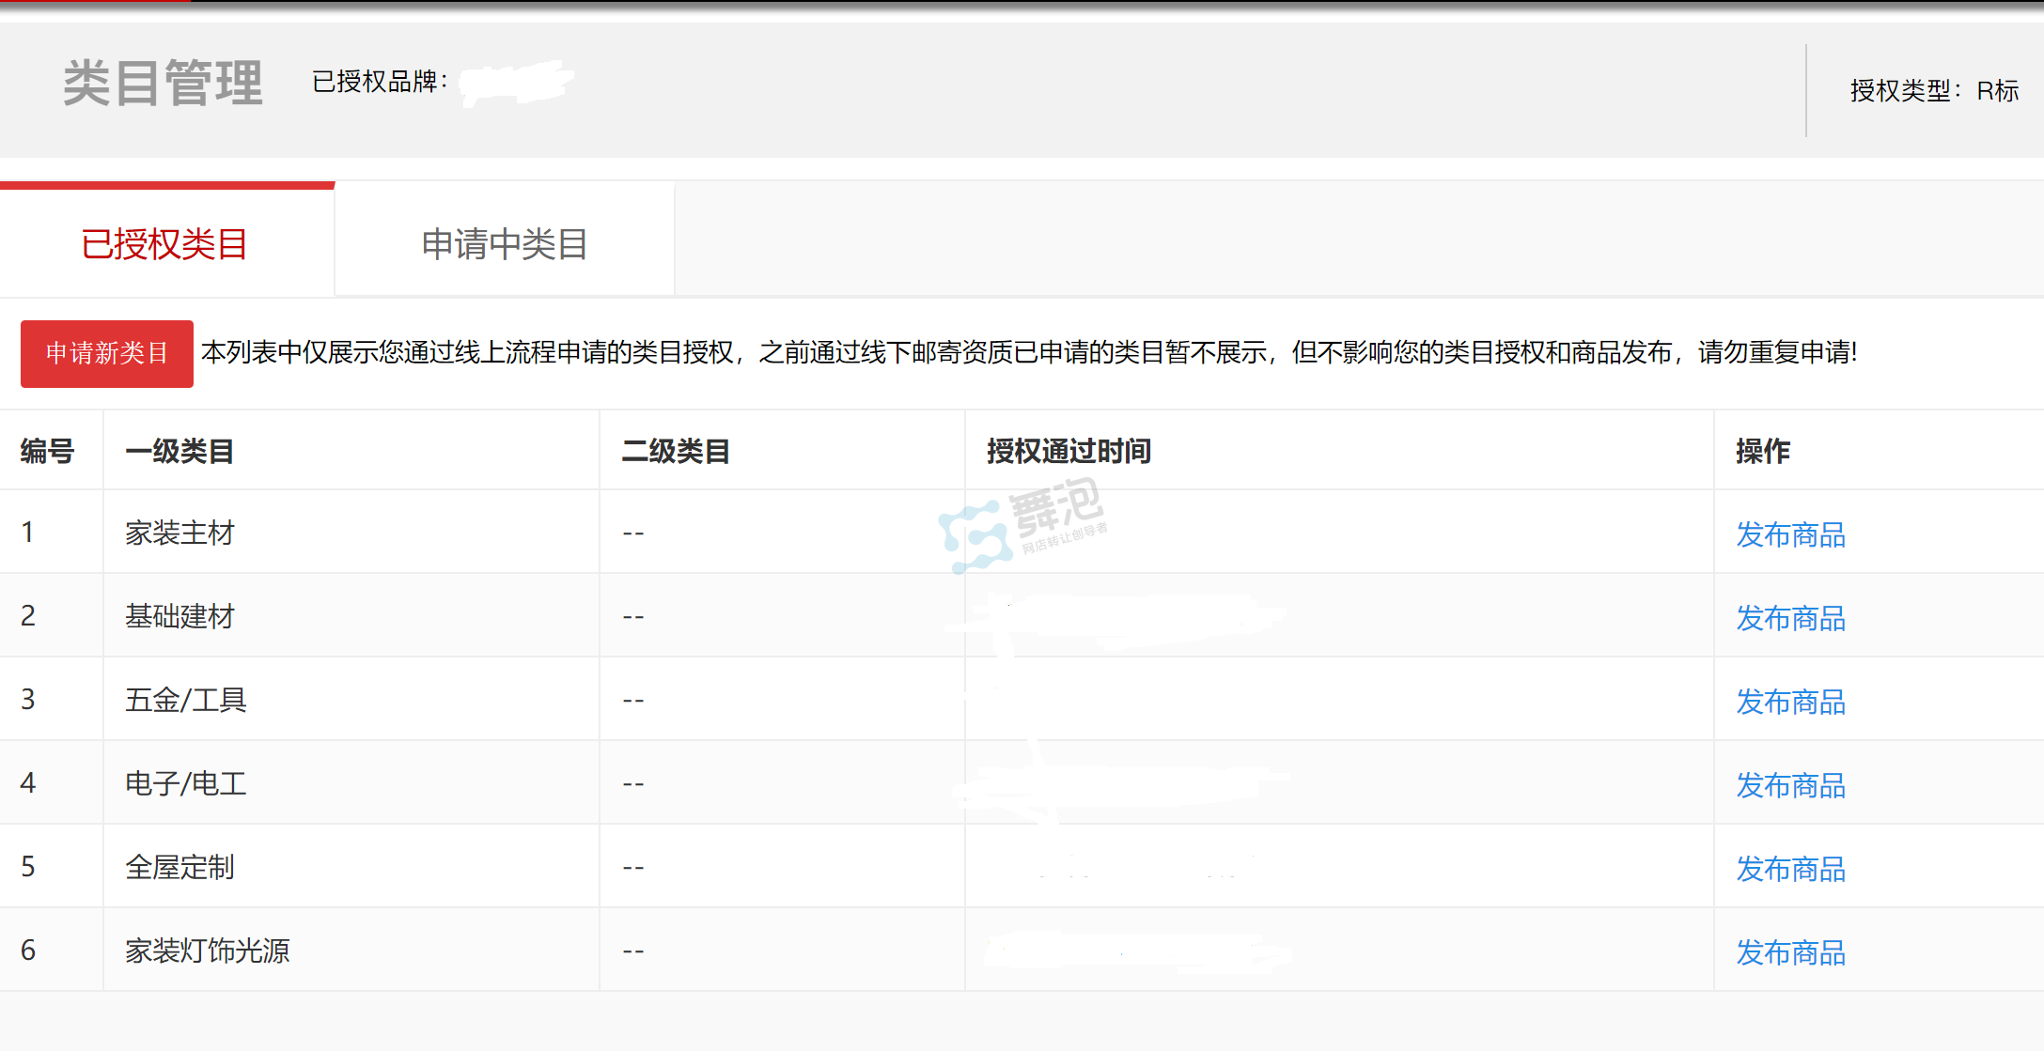Click the 类目管理 page title
This screenshot has height=1051, width=2044.
pos(163,83)
